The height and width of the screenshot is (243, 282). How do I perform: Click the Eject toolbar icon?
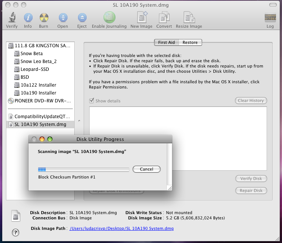(x=82, y=18)
